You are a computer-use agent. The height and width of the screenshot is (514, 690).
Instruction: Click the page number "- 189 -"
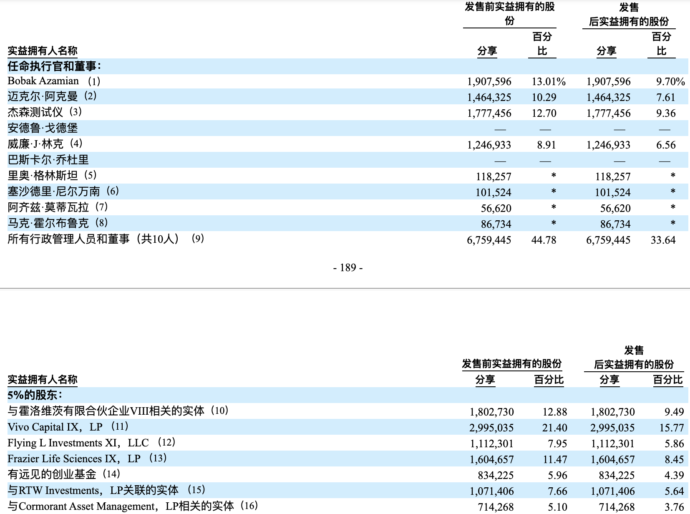click(348, 268)
